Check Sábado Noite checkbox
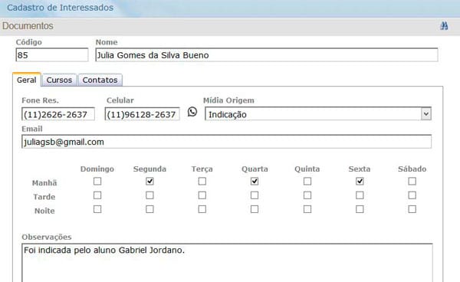The height and width of the screenshot is (282, 460). coord(412,209)
